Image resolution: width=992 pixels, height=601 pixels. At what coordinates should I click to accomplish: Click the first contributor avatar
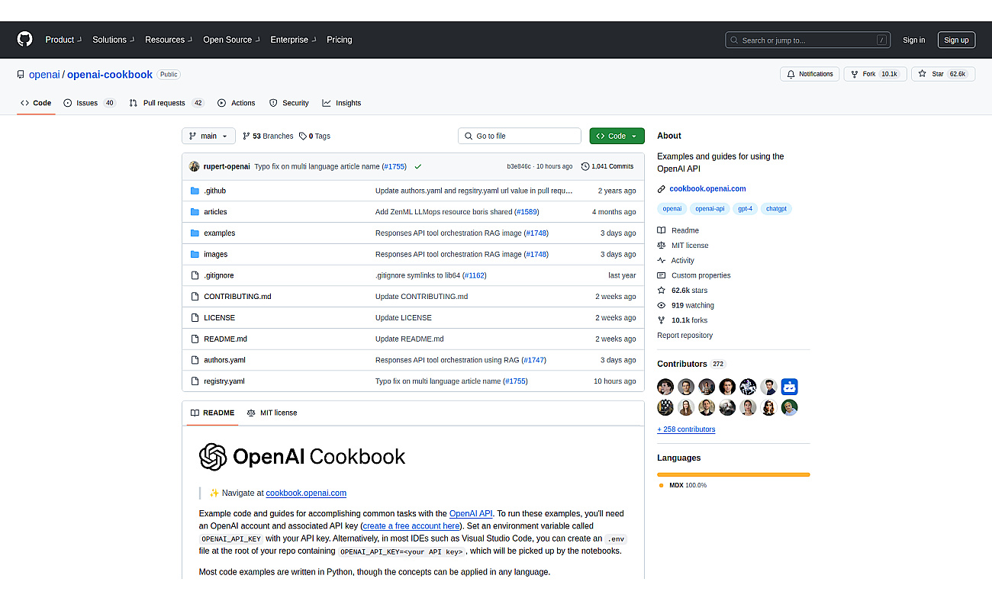tap(665, 387)
